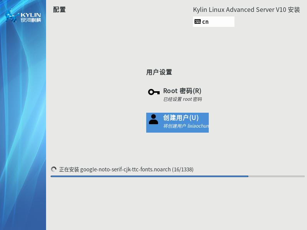The height and width of the screenshot is (230, 307).
Task: Click the keyboard layout icon
Action: pos(198,21)
